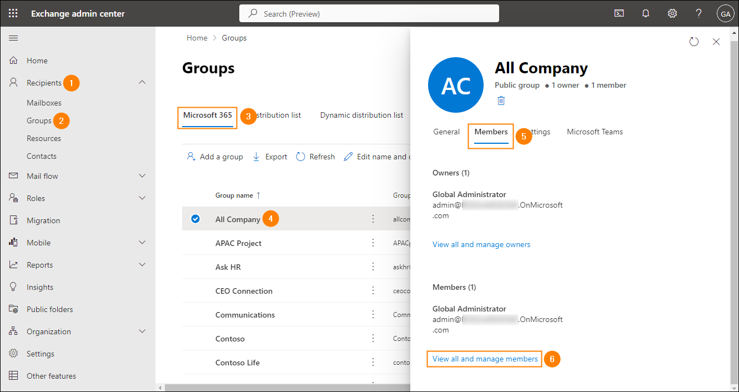
Task: Open more options for Ask HR row
Action: (x=373, y=267)
